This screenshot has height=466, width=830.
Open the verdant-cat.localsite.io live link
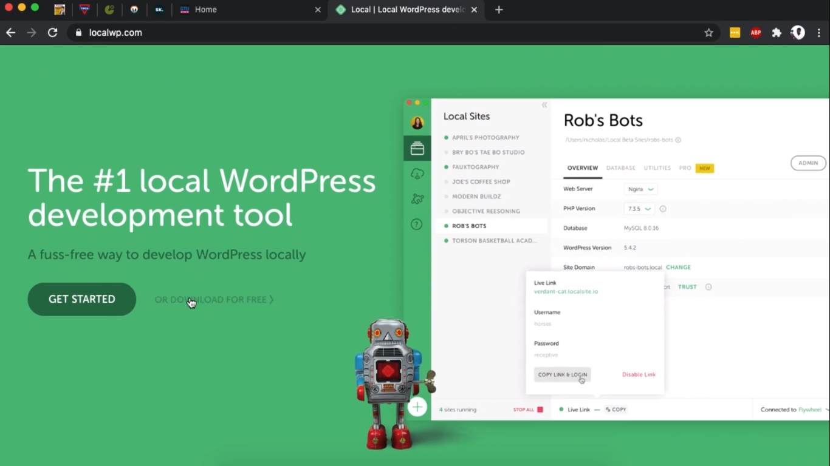coord(566,292)
